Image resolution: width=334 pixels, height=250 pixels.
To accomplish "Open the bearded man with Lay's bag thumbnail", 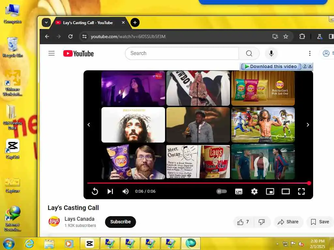I will point(133,161).
